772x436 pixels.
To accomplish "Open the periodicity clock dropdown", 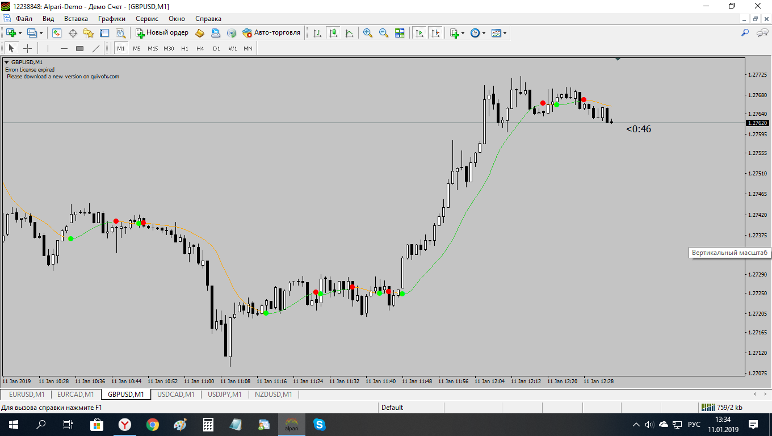I will 484,33.
